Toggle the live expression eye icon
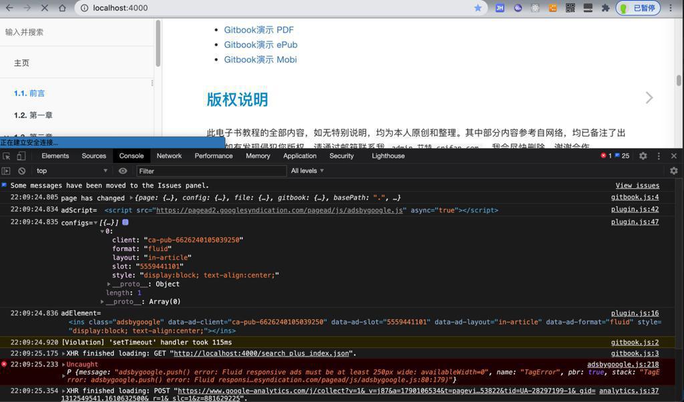Image resolution: width=684 pixels, height=402 pixels. pyautogui.click(x=123, y=171)
